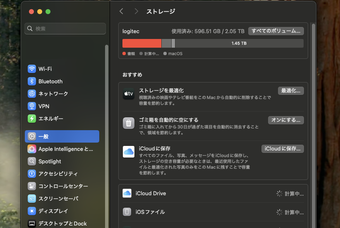Select Bluetooth in the sidebar
This screenshot has width=340, height=228.
(x=62, y=81)
